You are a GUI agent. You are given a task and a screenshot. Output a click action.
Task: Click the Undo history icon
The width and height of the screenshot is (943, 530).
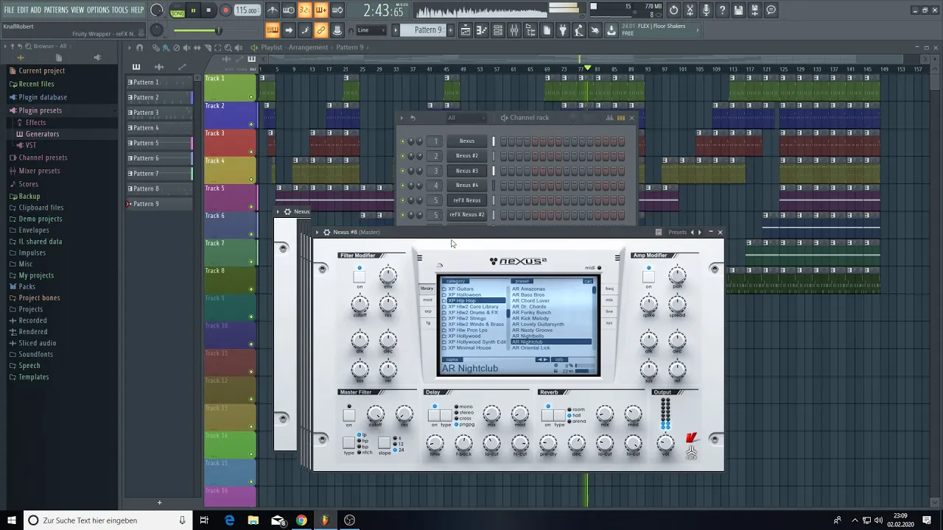pyautogui.click(x=674, y=10)
